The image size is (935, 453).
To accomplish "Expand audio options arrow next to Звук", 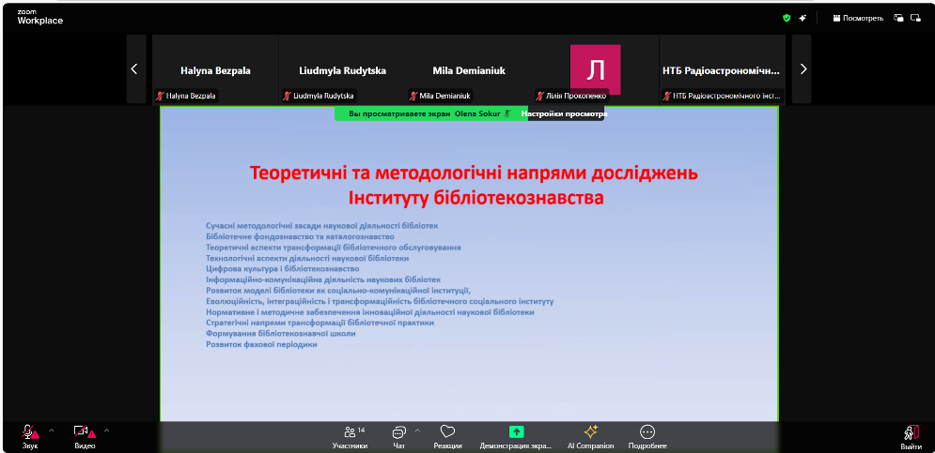I will coord(52,430).
